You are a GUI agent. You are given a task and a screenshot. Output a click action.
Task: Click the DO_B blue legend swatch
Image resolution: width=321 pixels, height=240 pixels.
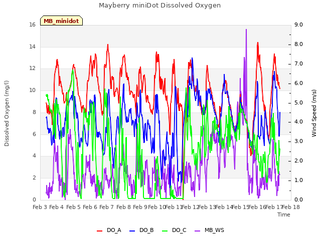click(132, 231)
